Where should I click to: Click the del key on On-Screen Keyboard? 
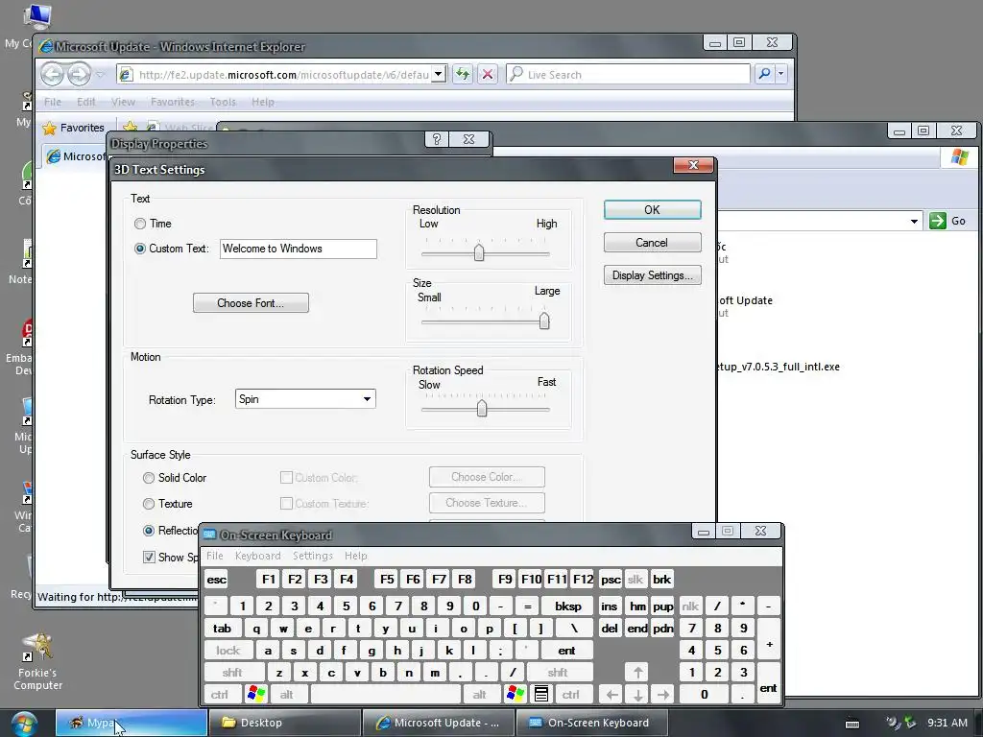pyautogui.click(x=610, y=628)
